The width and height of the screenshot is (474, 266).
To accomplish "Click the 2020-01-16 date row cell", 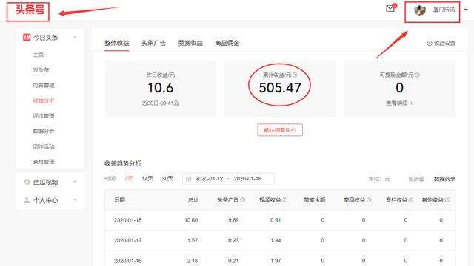I will click(127, 261).
